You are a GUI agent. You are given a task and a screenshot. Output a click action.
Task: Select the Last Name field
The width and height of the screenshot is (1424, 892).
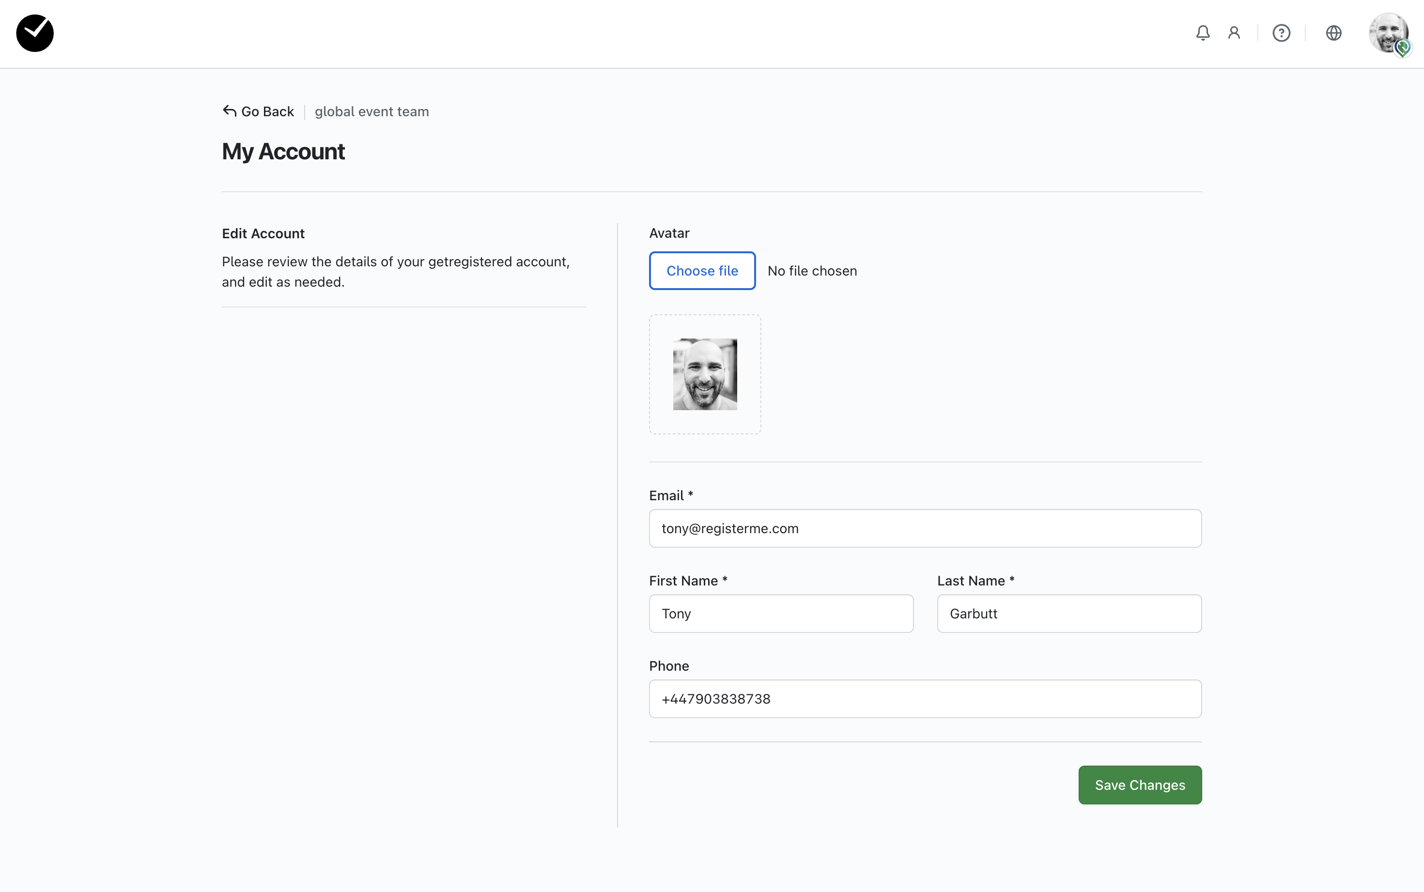point(1069,614)
